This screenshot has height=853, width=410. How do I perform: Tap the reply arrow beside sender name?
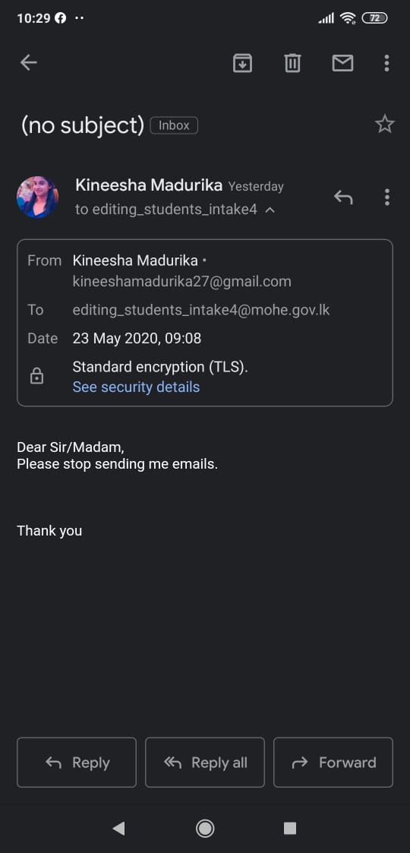click(x=343, y=197)
